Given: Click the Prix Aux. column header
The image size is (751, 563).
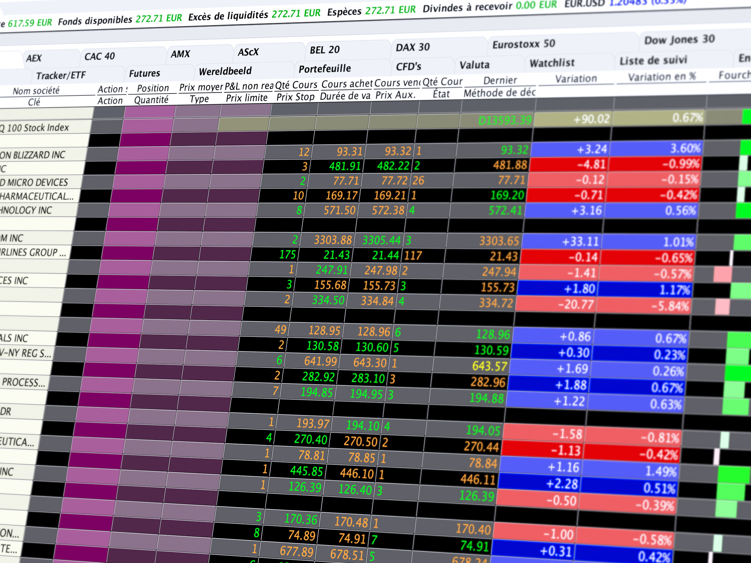Looking at the screenshot, I should [x=396, y=95].
